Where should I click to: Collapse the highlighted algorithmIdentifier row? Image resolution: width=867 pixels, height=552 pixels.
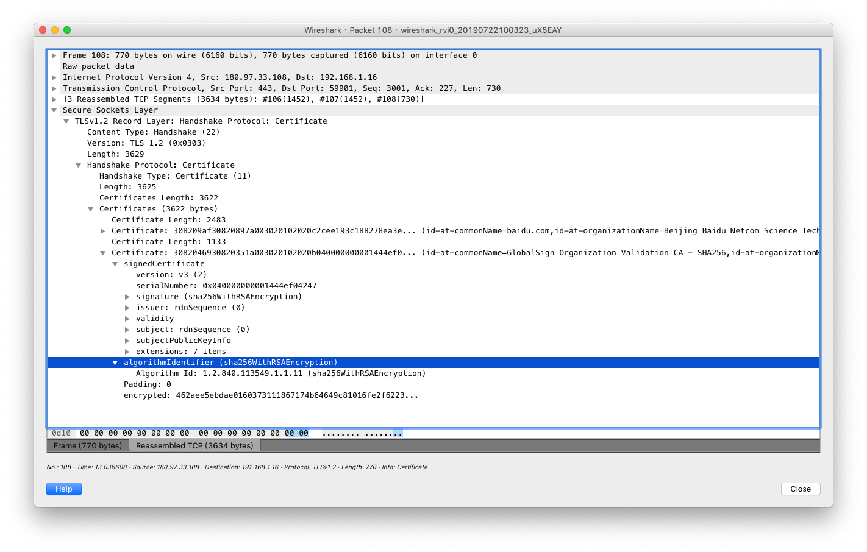(115, 363)
